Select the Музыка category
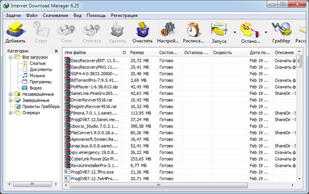Viewport: 309px width, 194px height. (x=37, y=75)
